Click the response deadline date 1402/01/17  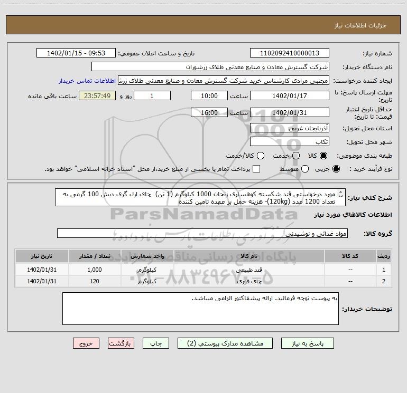click(290, 95)
